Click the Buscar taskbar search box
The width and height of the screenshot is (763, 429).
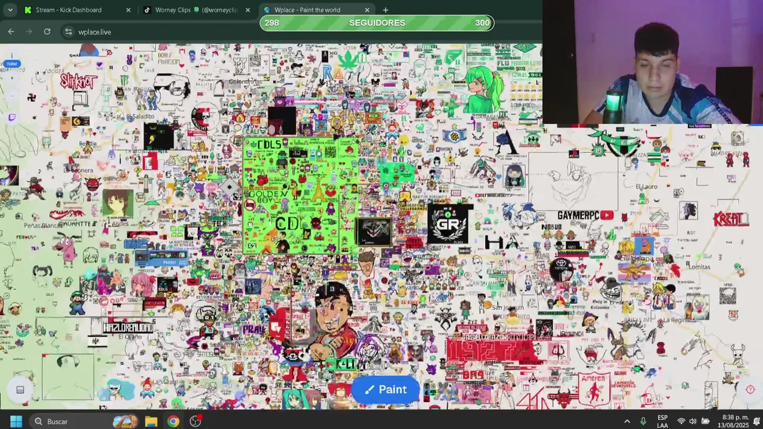(83, 421)
